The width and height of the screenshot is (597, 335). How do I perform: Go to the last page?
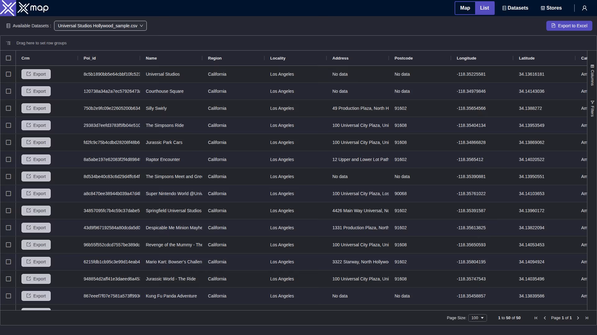tap(587, 318)
